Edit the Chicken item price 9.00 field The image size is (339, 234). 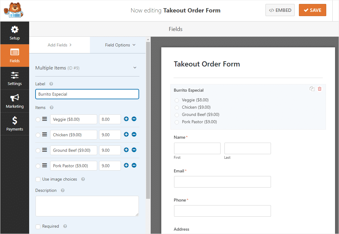[110, 135]
